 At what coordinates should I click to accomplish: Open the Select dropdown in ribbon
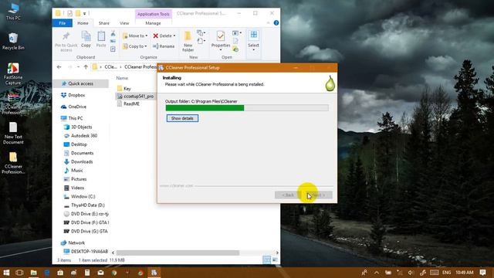pos(254,49)
